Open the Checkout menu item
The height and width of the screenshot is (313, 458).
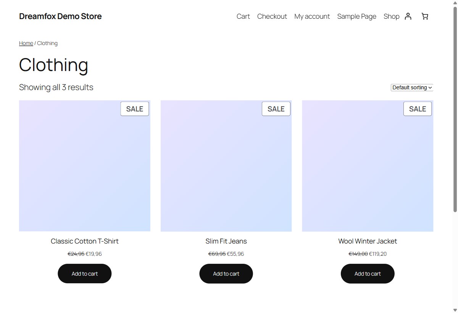pos(272,16)
